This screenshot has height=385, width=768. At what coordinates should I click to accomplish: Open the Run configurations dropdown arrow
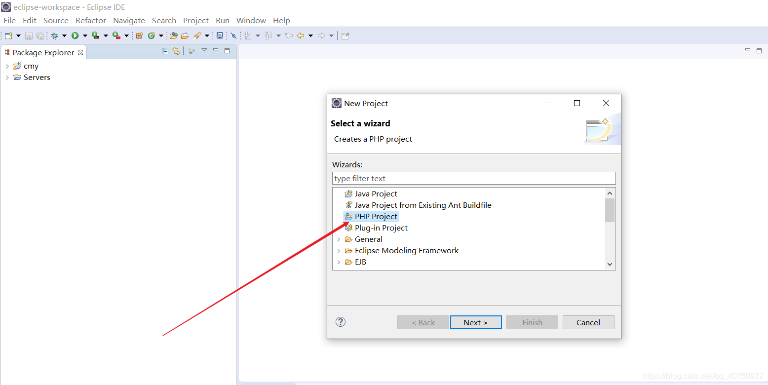coord(85,36)
